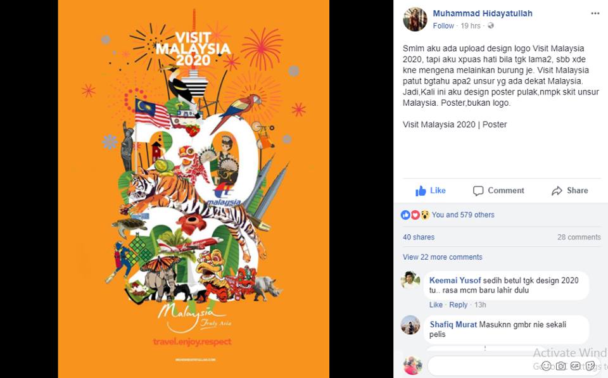Open Shafiq Murat's profile
The height and width of the screenshot is (378, 608).
click(x=453, y=325)
